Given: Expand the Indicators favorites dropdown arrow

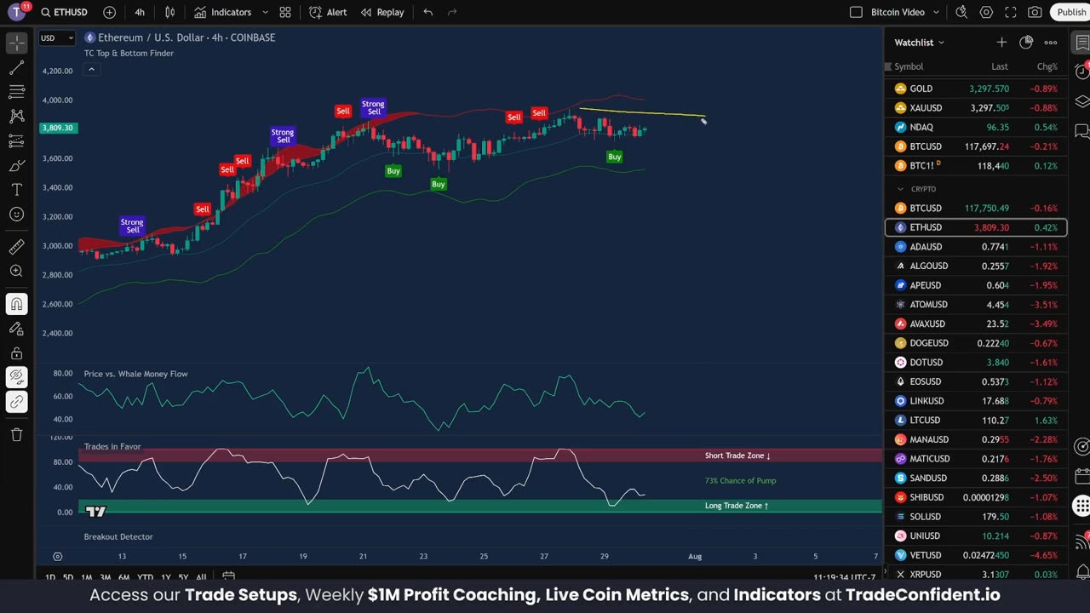Looking at the screenshot, I should coord(266,13).
